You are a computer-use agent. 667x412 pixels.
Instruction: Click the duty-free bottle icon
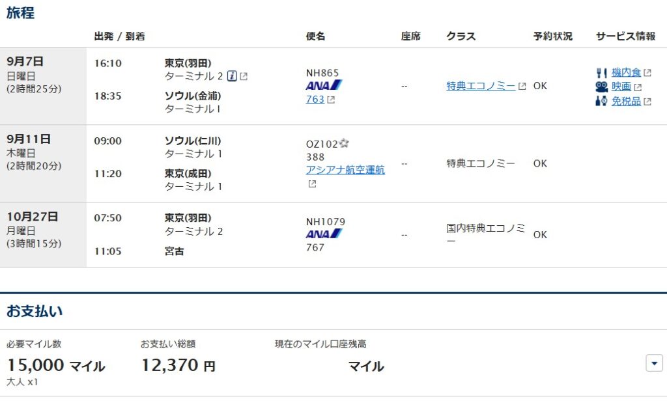pyautogui.click(x=601, y=101)
